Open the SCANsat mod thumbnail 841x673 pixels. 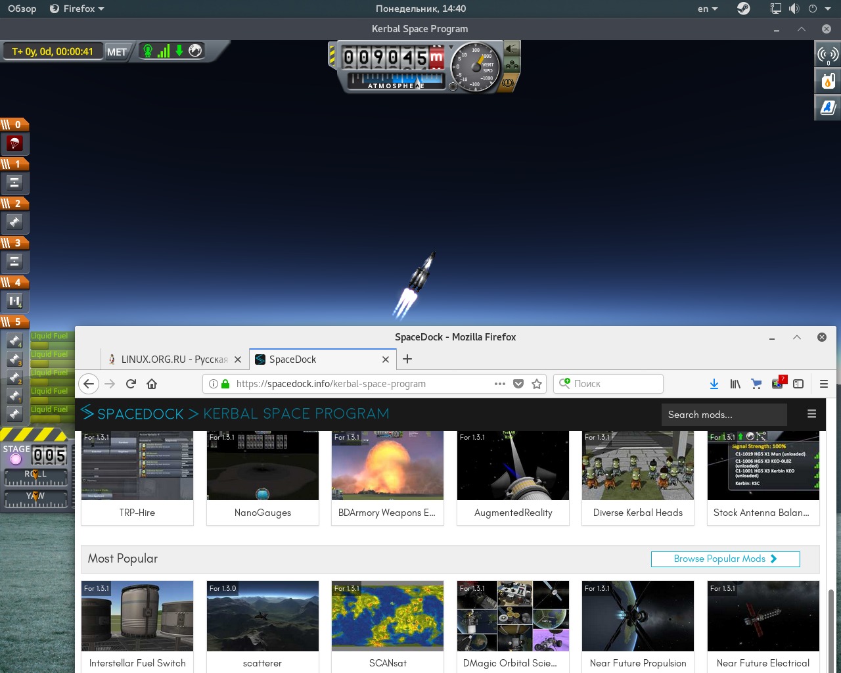[x=388, y=616]
